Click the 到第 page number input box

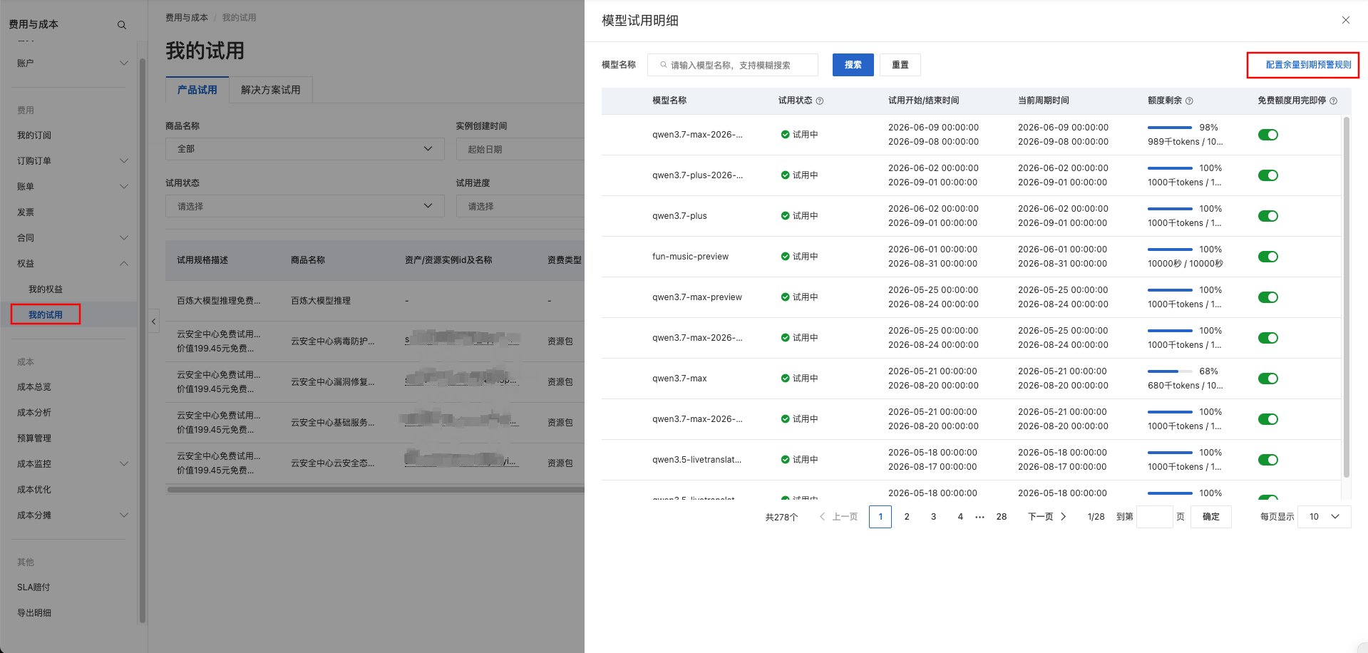tap(1154, 517)
